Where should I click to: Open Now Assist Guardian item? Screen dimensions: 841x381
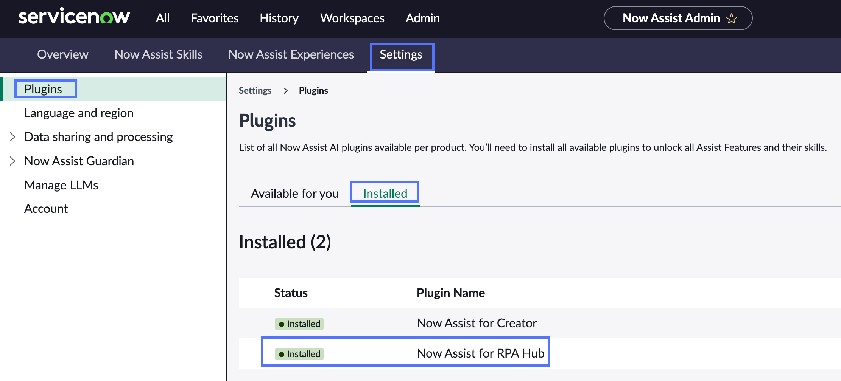79,161
